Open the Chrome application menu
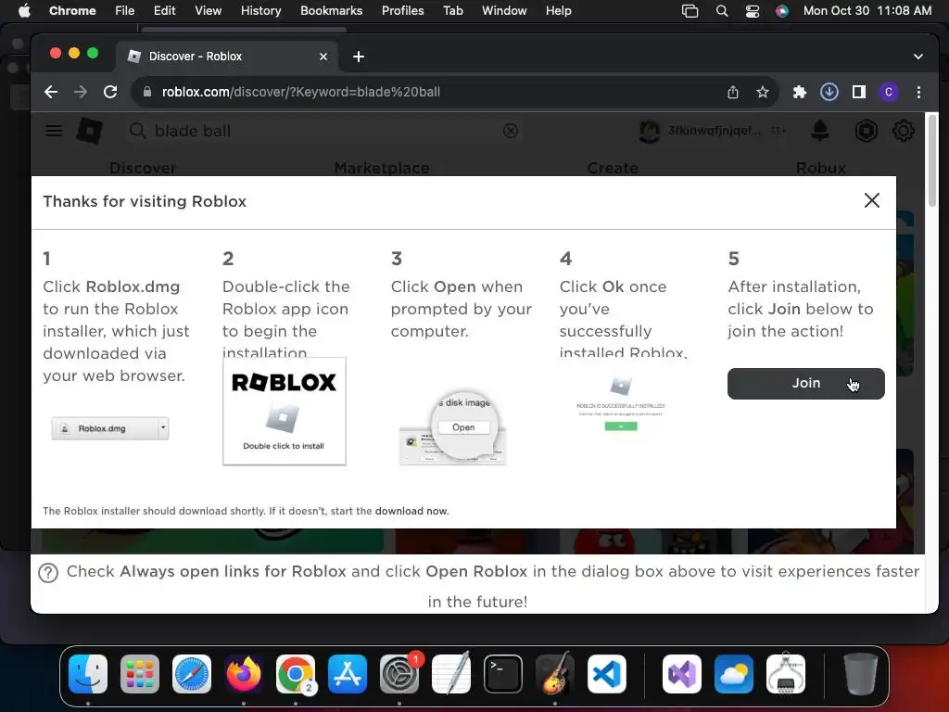The image size is (949, 712). tap(72, 10)
